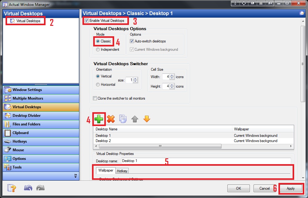
Task: Click Desktop 2 wallpaper cell
Action: pyautogui.click(x=256, y=141)
